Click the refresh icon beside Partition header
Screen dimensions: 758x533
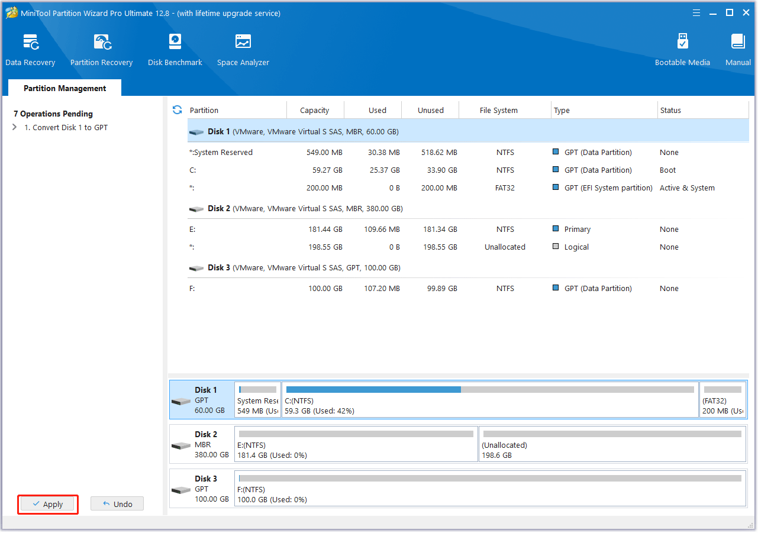pyautogui.click(x=177, y=110)
